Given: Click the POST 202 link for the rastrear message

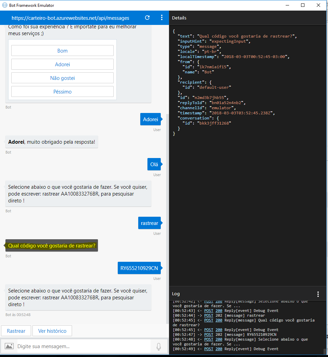Looking at the screenshot, I should [209, 315].
